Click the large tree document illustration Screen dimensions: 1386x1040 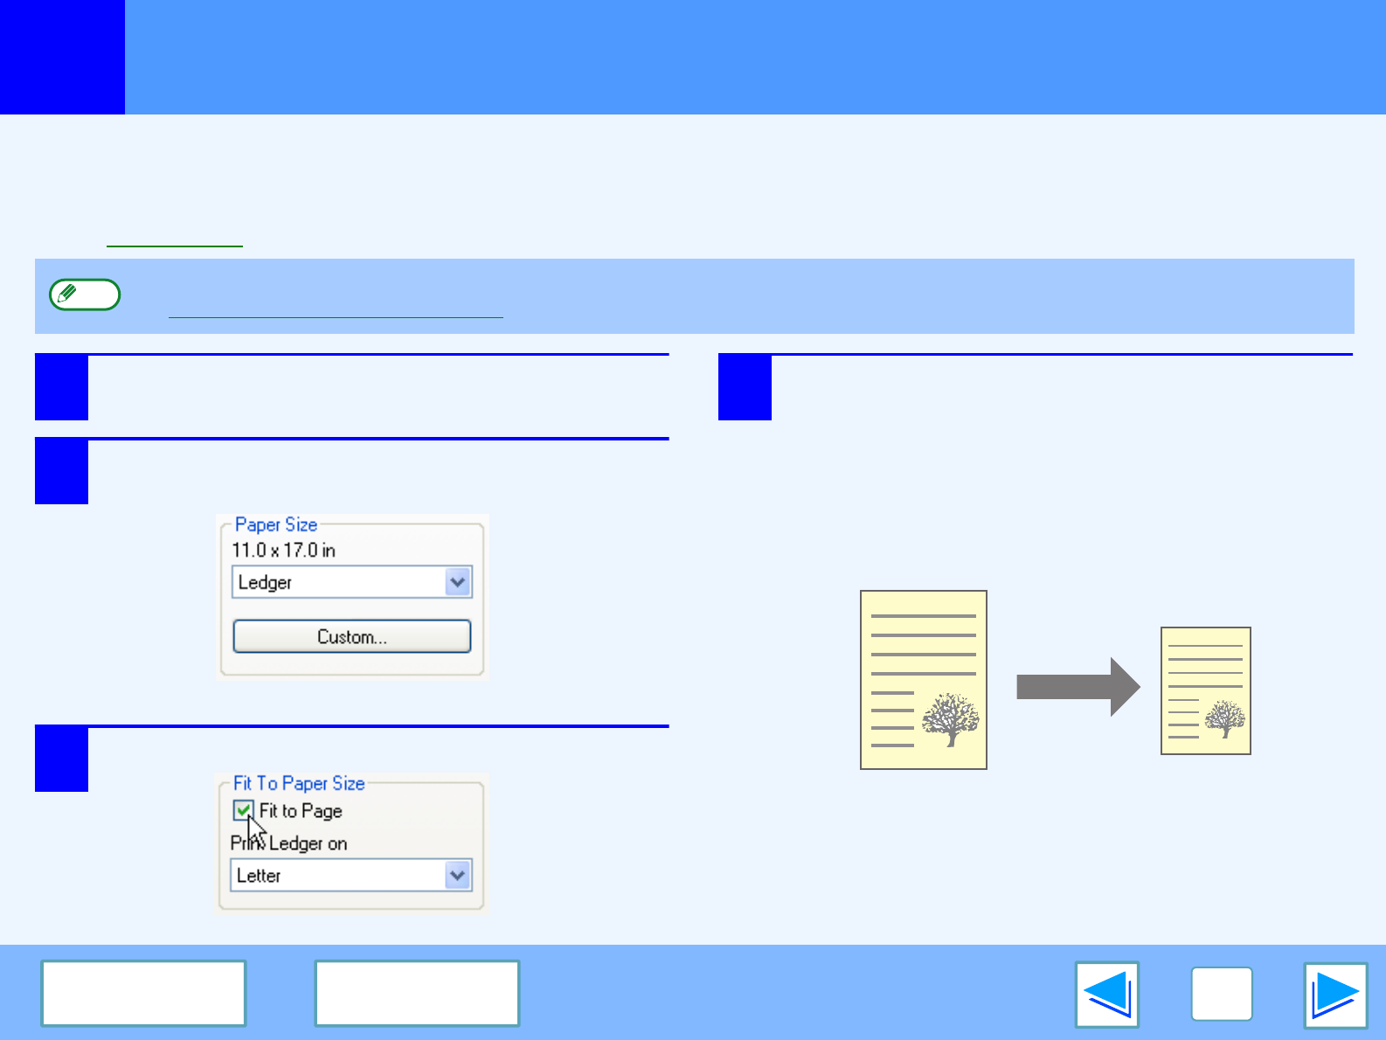[x=923, y=679]
